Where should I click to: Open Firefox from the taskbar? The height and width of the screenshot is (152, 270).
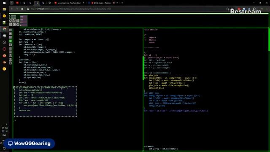tap(4, 55)
